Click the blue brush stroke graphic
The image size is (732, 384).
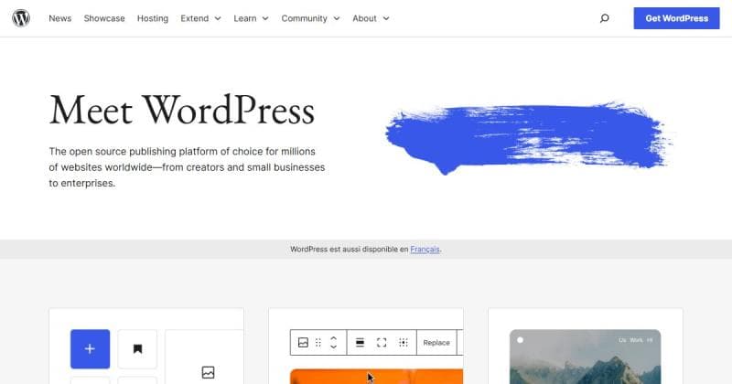coord(528,137)
